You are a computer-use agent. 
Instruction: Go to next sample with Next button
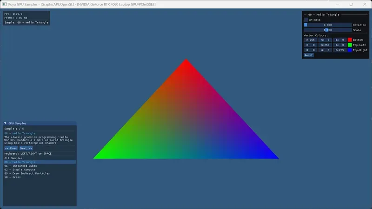coord(26,148)
